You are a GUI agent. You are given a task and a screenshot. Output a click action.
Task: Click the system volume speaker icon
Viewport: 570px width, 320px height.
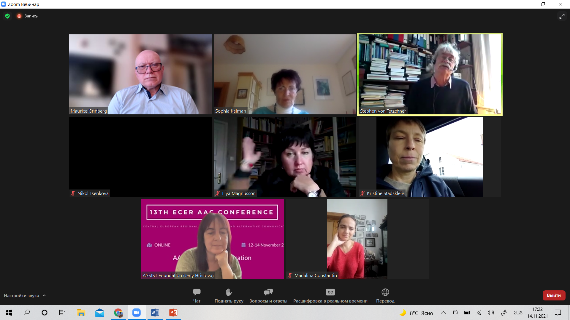pyautogui.click(x=490, y=313)
